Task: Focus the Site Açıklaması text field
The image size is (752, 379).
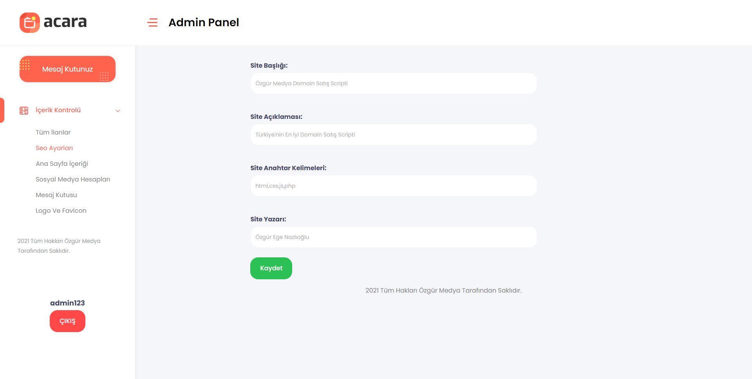Action: click(394, 135)
